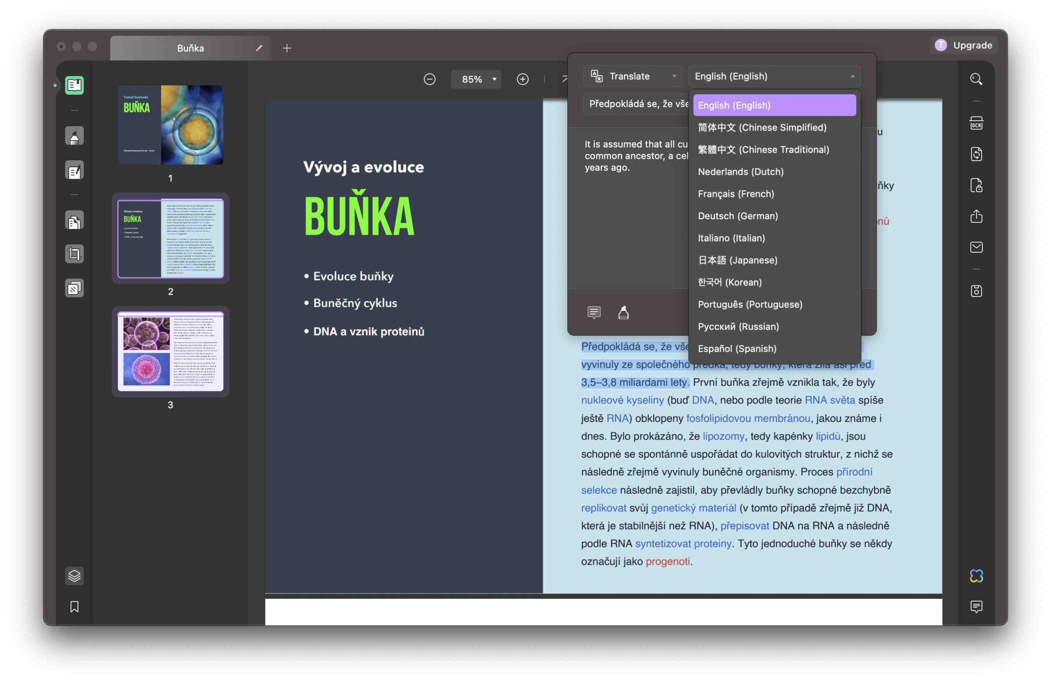Follow the lipidů link
The width and height of the screenshot is (1051, 683).
[x=828, y=436]
